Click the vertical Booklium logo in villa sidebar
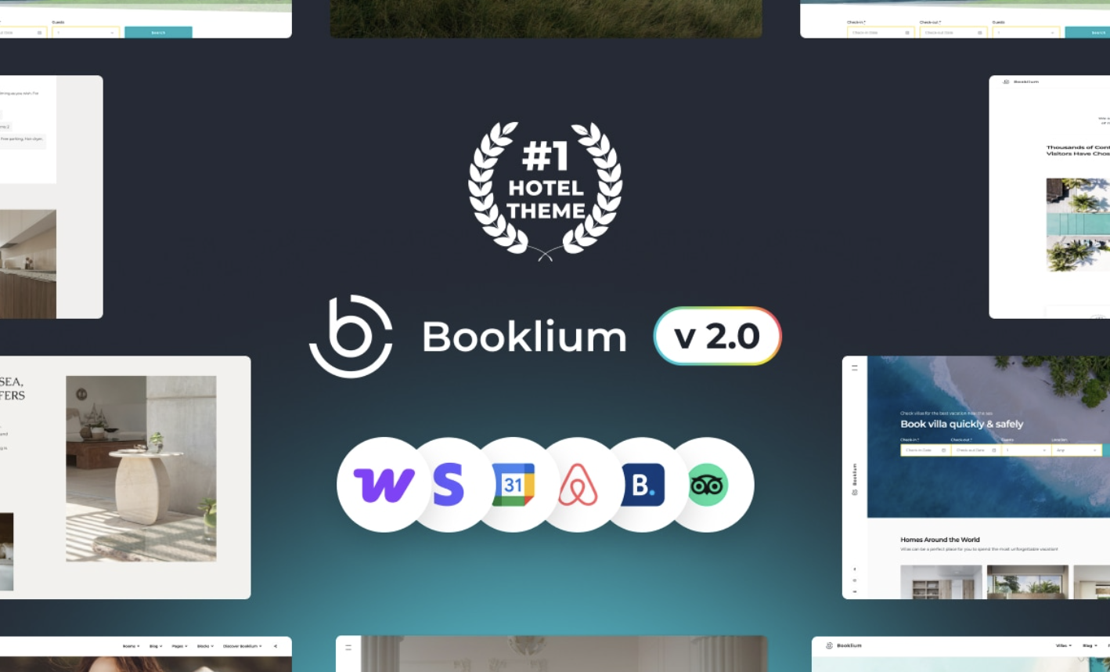This screenshot has height=672, width=1110. (854, 479)
